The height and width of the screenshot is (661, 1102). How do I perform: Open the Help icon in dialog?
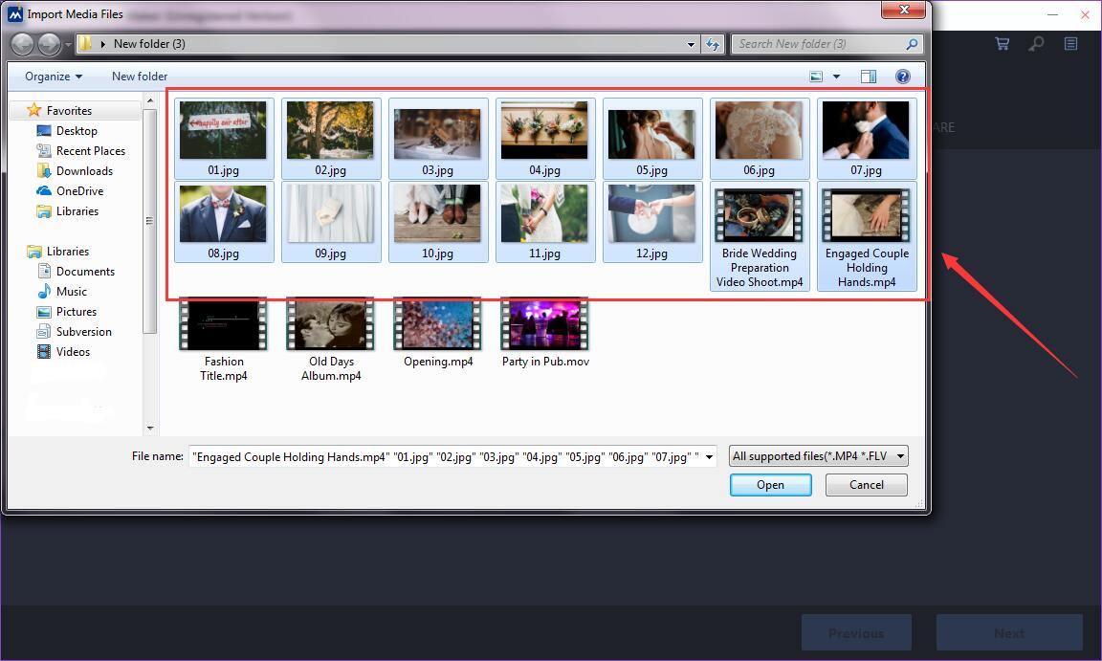[903, 77]
